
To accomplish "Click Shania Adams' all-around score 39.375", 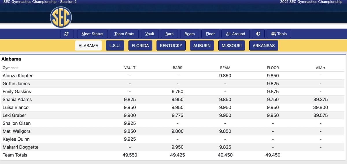I will (321, 99).
